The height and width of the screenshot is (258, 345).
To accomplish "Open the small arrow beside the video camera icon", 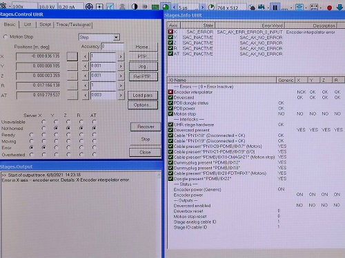I will (268, 8).
